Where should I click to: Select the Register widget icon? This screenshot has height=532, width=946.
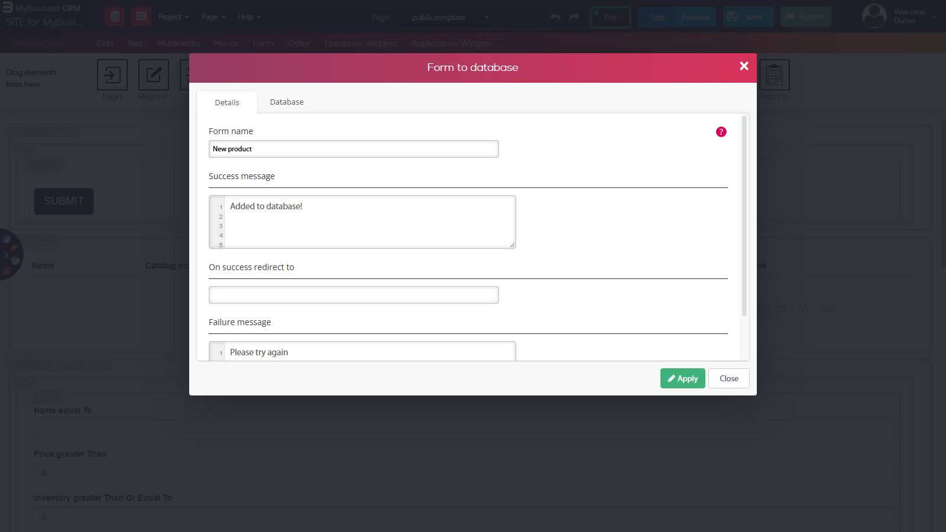click(x=154, y=75)
